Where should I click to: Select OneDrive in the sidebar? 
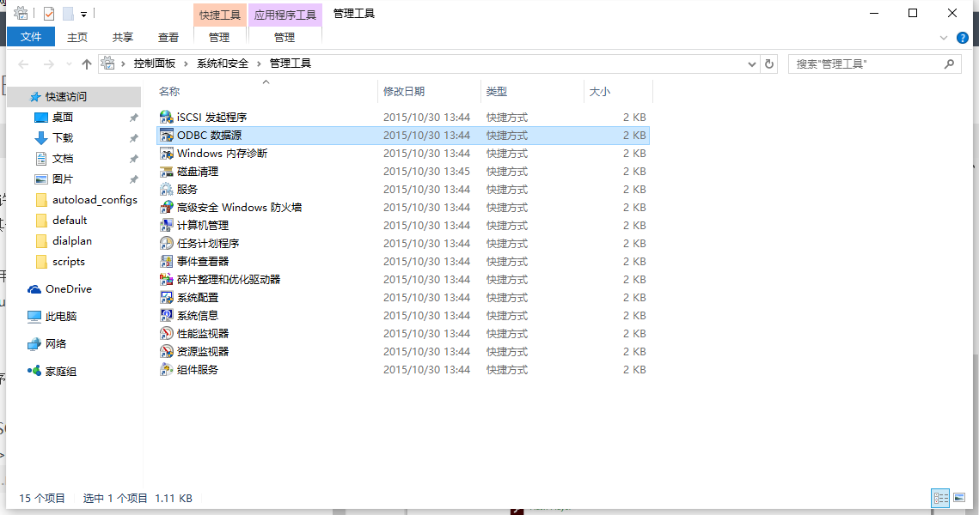[x=69, y=288]
